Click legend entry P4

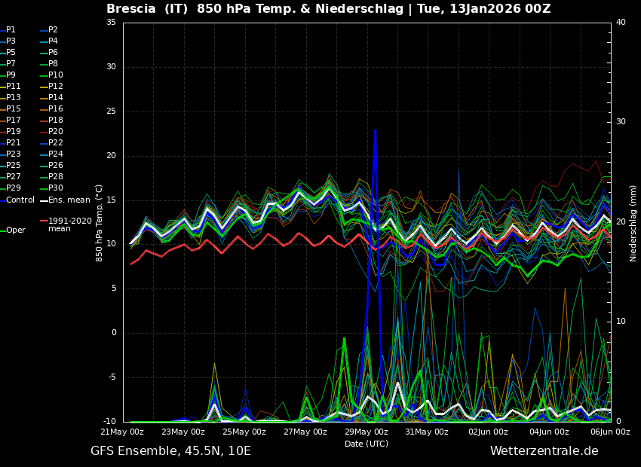pos(53,41)
